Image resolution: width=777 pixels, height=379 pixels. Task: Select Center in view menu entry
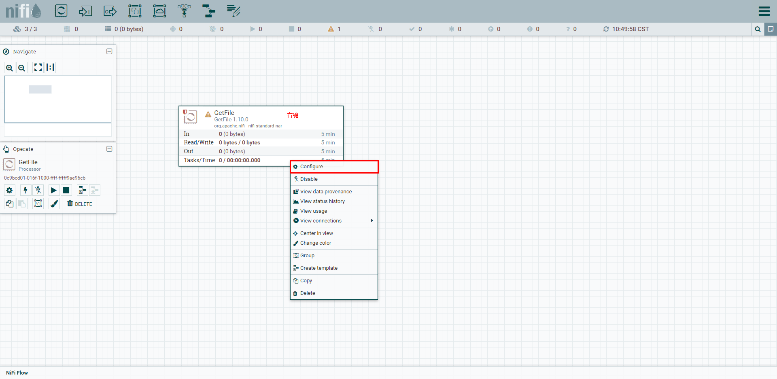coord(334,233)
